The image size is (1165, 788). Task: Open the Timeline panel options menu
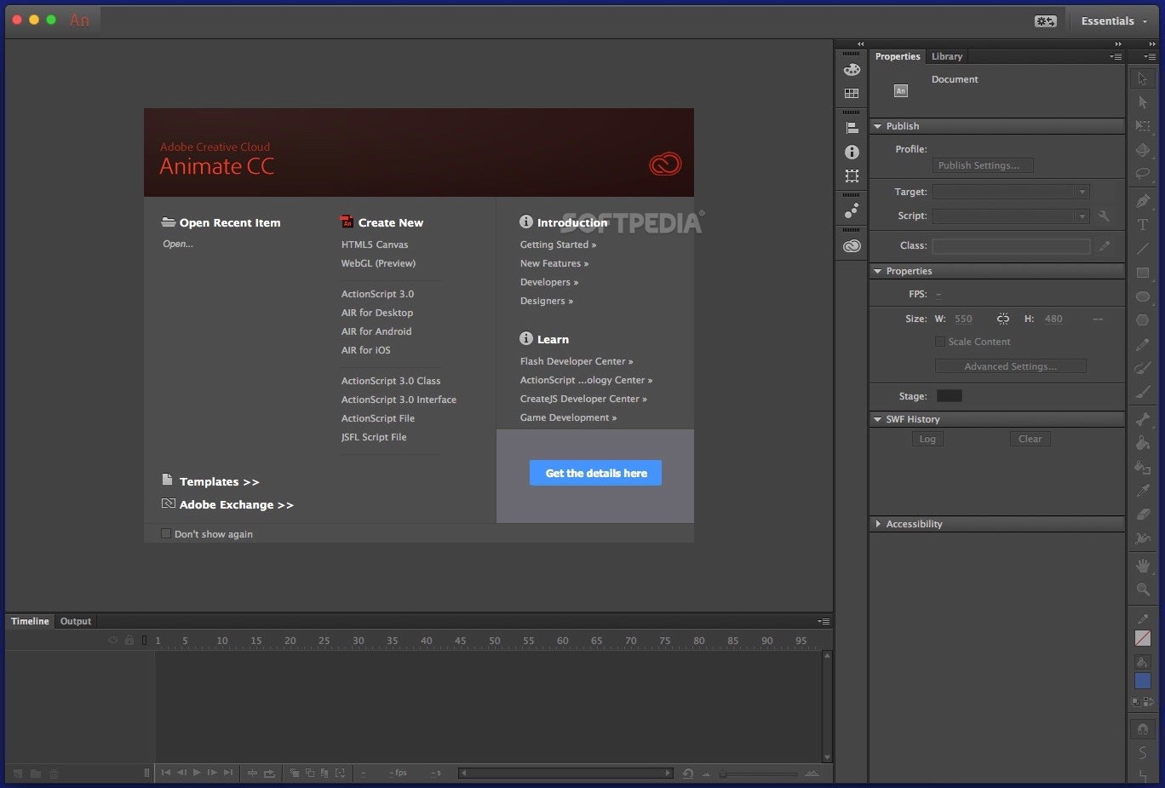824,622
